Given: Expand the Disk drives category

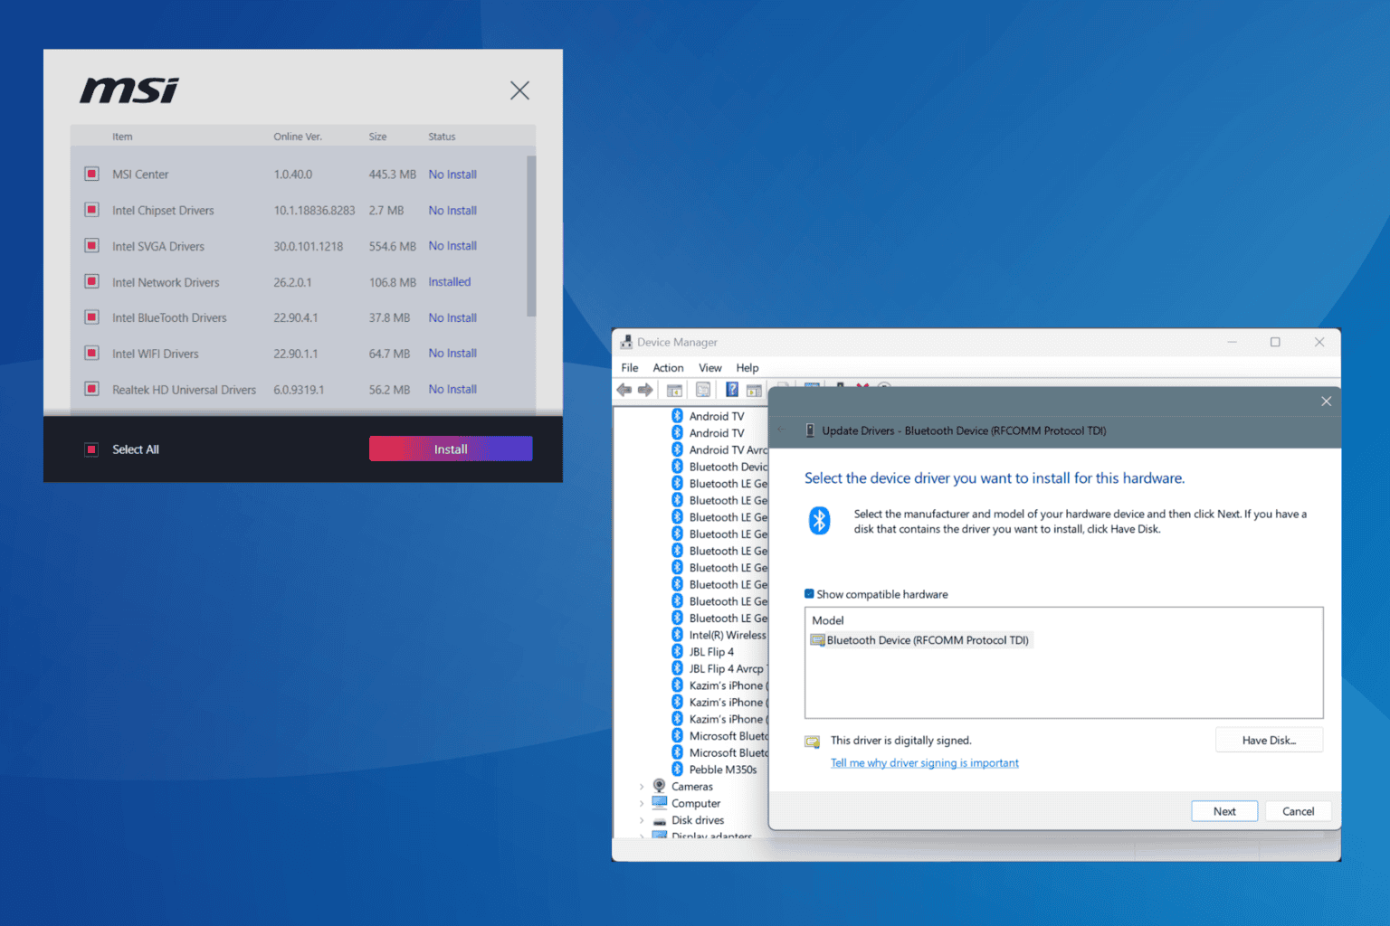Looking at the screenshot, I should [642, 821].
